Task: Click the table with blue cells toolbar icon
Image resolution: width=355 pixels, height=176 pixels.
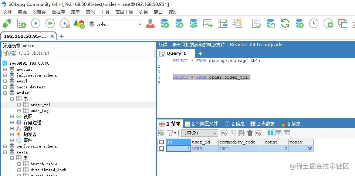Action: (223, 24)
